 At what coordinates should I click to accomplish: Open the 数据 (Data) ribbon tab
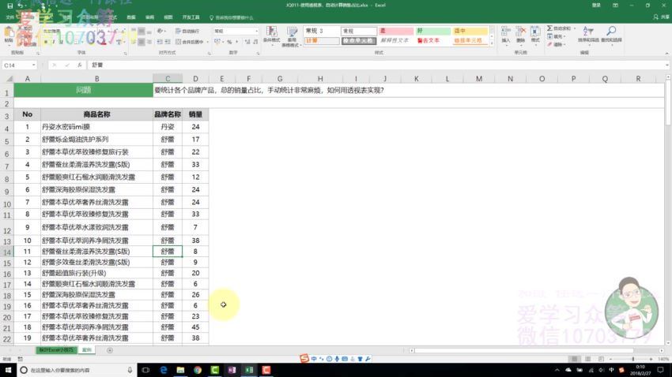pyautogui.click(x=130, y=17)
